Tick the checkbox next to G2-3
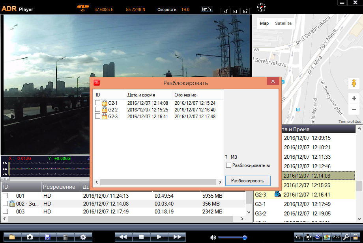This screenshot has width=363, height=243. pos(97,116)
